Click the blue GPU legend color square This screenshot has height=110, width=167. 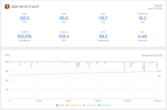[99, 105]
